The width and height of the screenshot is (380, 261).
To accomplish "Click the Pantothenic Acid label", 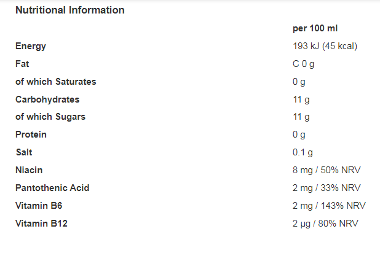I will coord(52,188).
